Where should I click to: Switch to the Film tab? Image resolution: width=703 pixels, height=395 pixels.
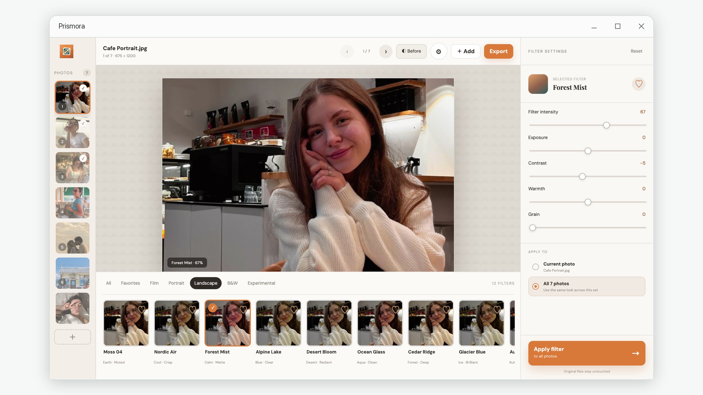click(154, 283)
